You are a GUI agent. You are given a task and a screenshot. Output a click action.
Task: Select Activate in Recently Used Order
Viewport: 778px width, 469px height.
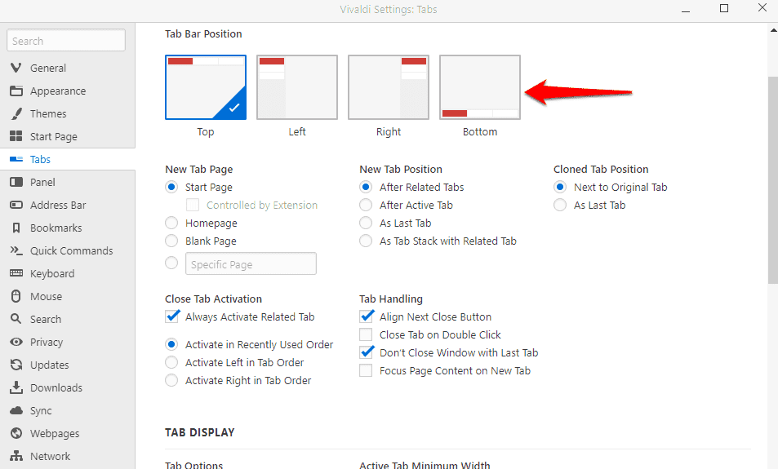click(x=171, y=344)
